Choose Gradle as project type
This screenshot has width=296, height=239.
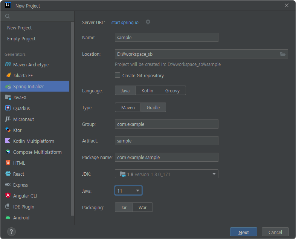pos(153,108)
